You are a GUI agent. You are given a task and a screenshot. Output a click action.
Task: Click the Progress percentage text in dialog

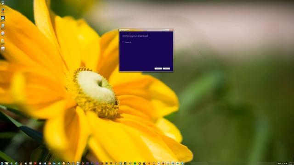tap(128, 42)
